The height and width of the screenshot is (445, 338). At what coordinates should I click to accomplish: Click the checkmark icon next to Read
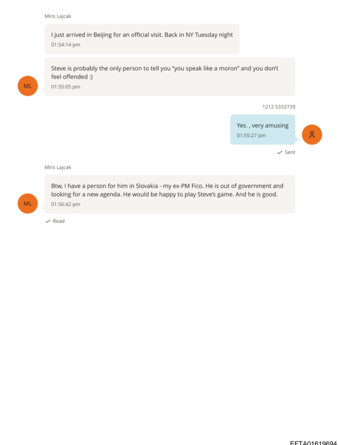coord(48,221)
